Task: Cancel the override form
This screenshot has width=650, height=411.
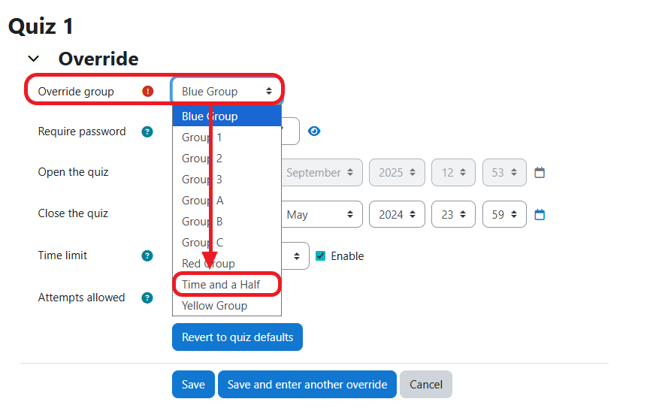Action: tap(425, 385)
